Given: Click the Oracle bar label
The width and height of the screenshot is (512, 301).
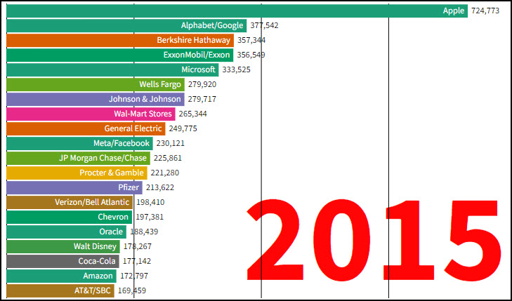Looking at the screenshot, I should tap(111, 232).
